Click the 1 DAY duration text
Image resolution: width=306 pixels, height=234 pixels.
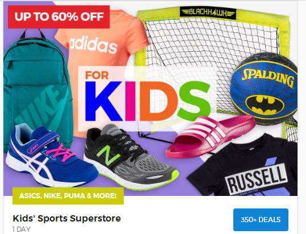tap(22, 229)
